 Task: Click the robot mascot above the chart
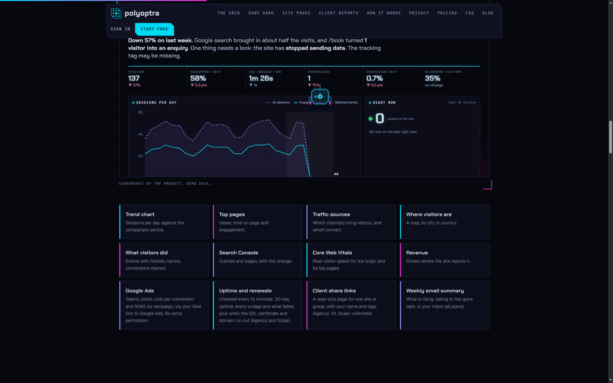tap(319, 96)
